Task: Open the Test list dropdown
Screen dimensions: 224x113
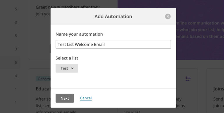Action: pos(67,68)
